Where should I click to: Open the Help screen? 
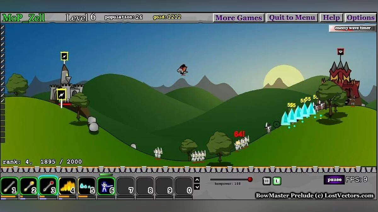click(x=331, y=18)
